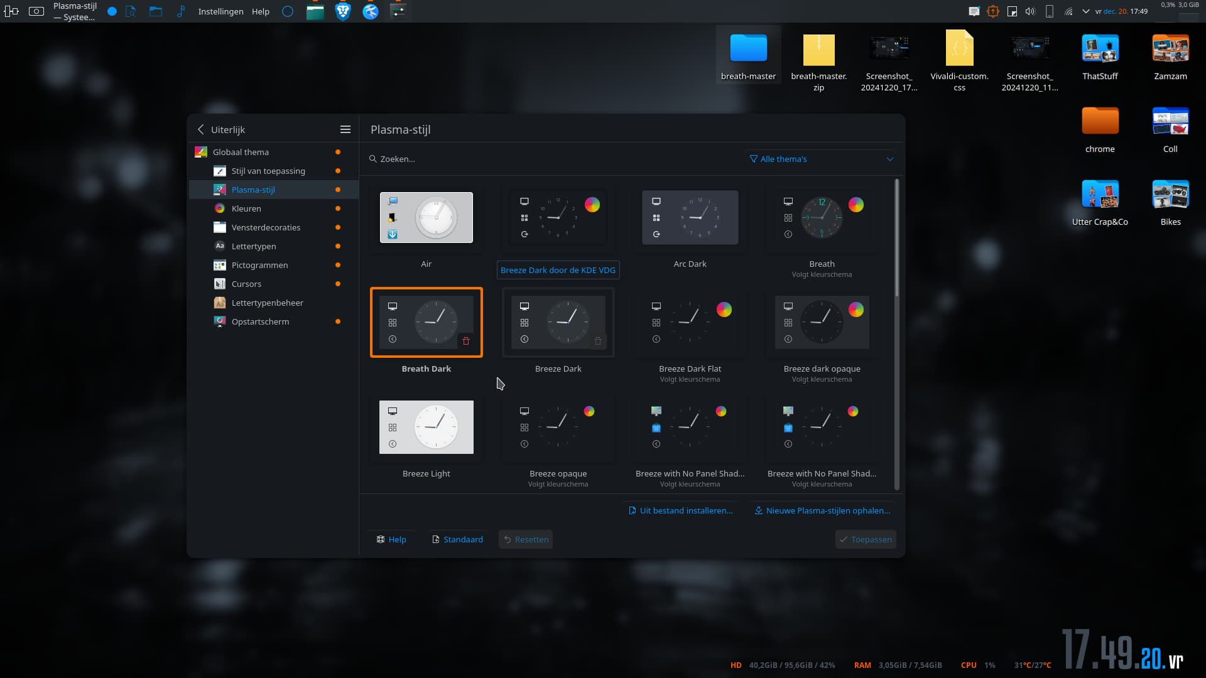Click the blue bird app icon in panel

coord(371,11)
